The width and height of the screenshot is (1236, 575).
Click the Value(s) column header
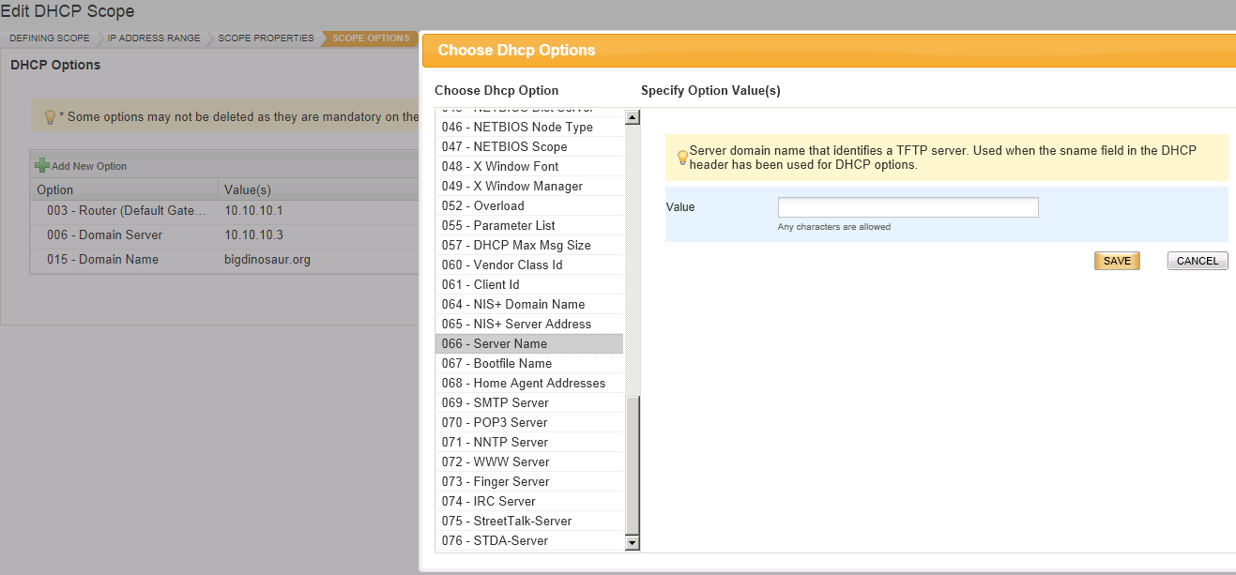318,189
